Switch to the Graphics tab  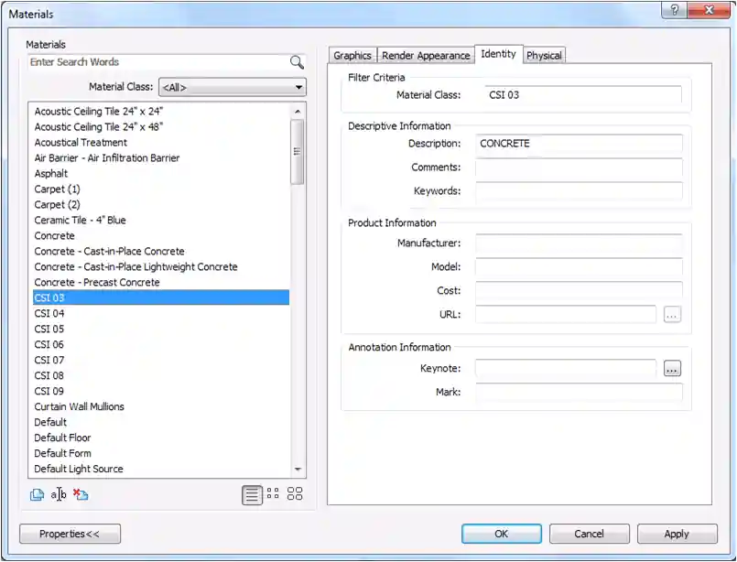[352, 56]
